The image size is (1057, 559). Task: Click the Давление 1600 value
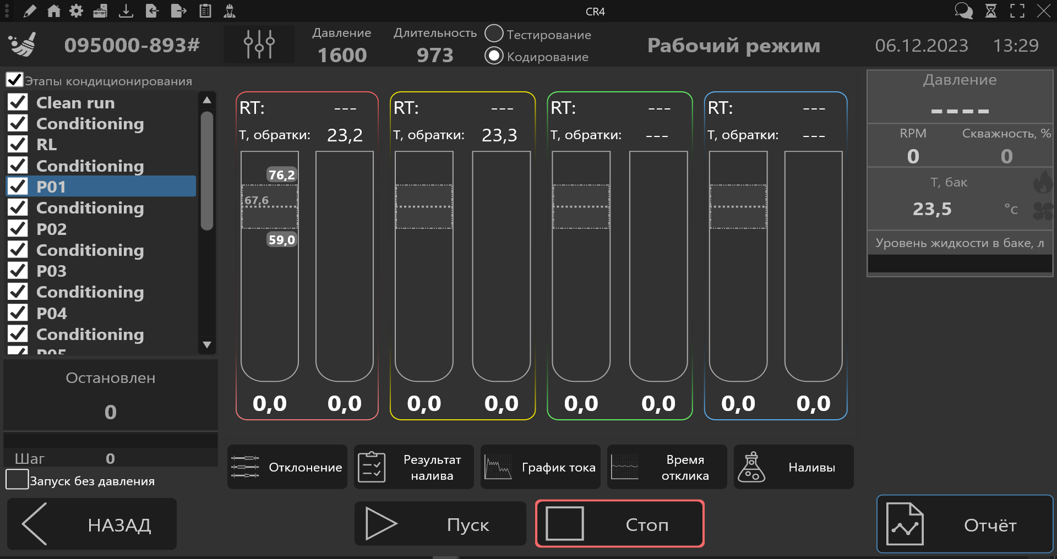pos(342,54)
